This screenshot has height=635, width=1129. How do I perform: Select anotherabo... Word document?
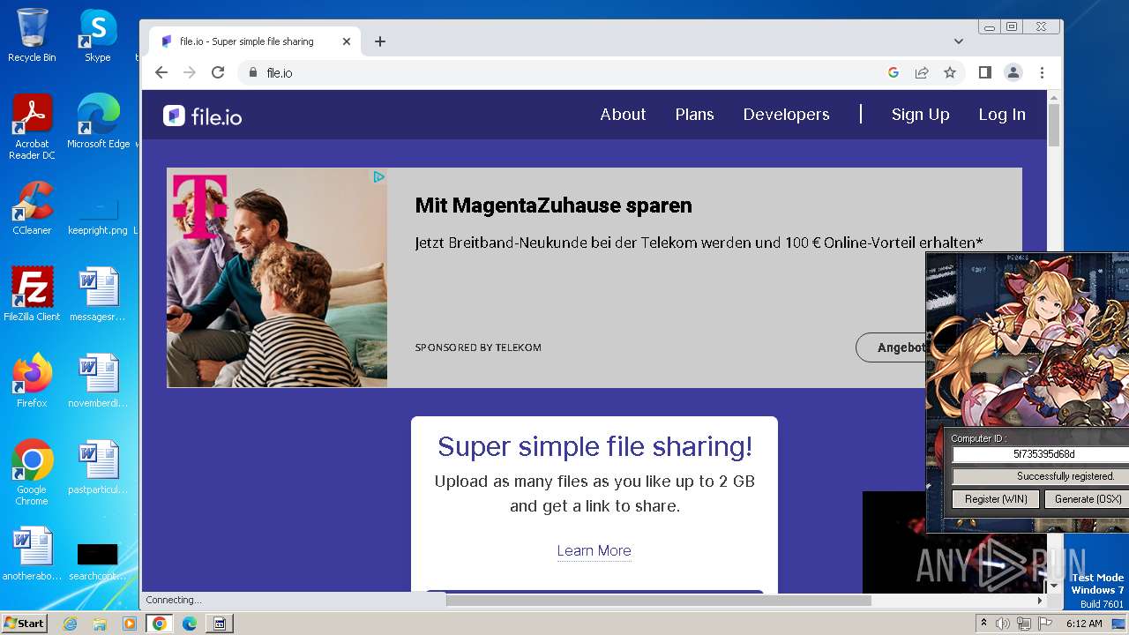32,554
